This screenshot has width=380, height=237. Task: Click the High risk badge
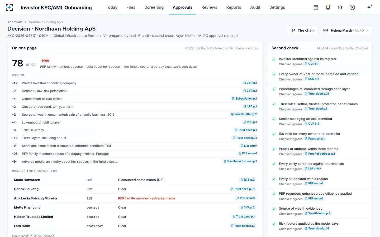coord(45,61)
